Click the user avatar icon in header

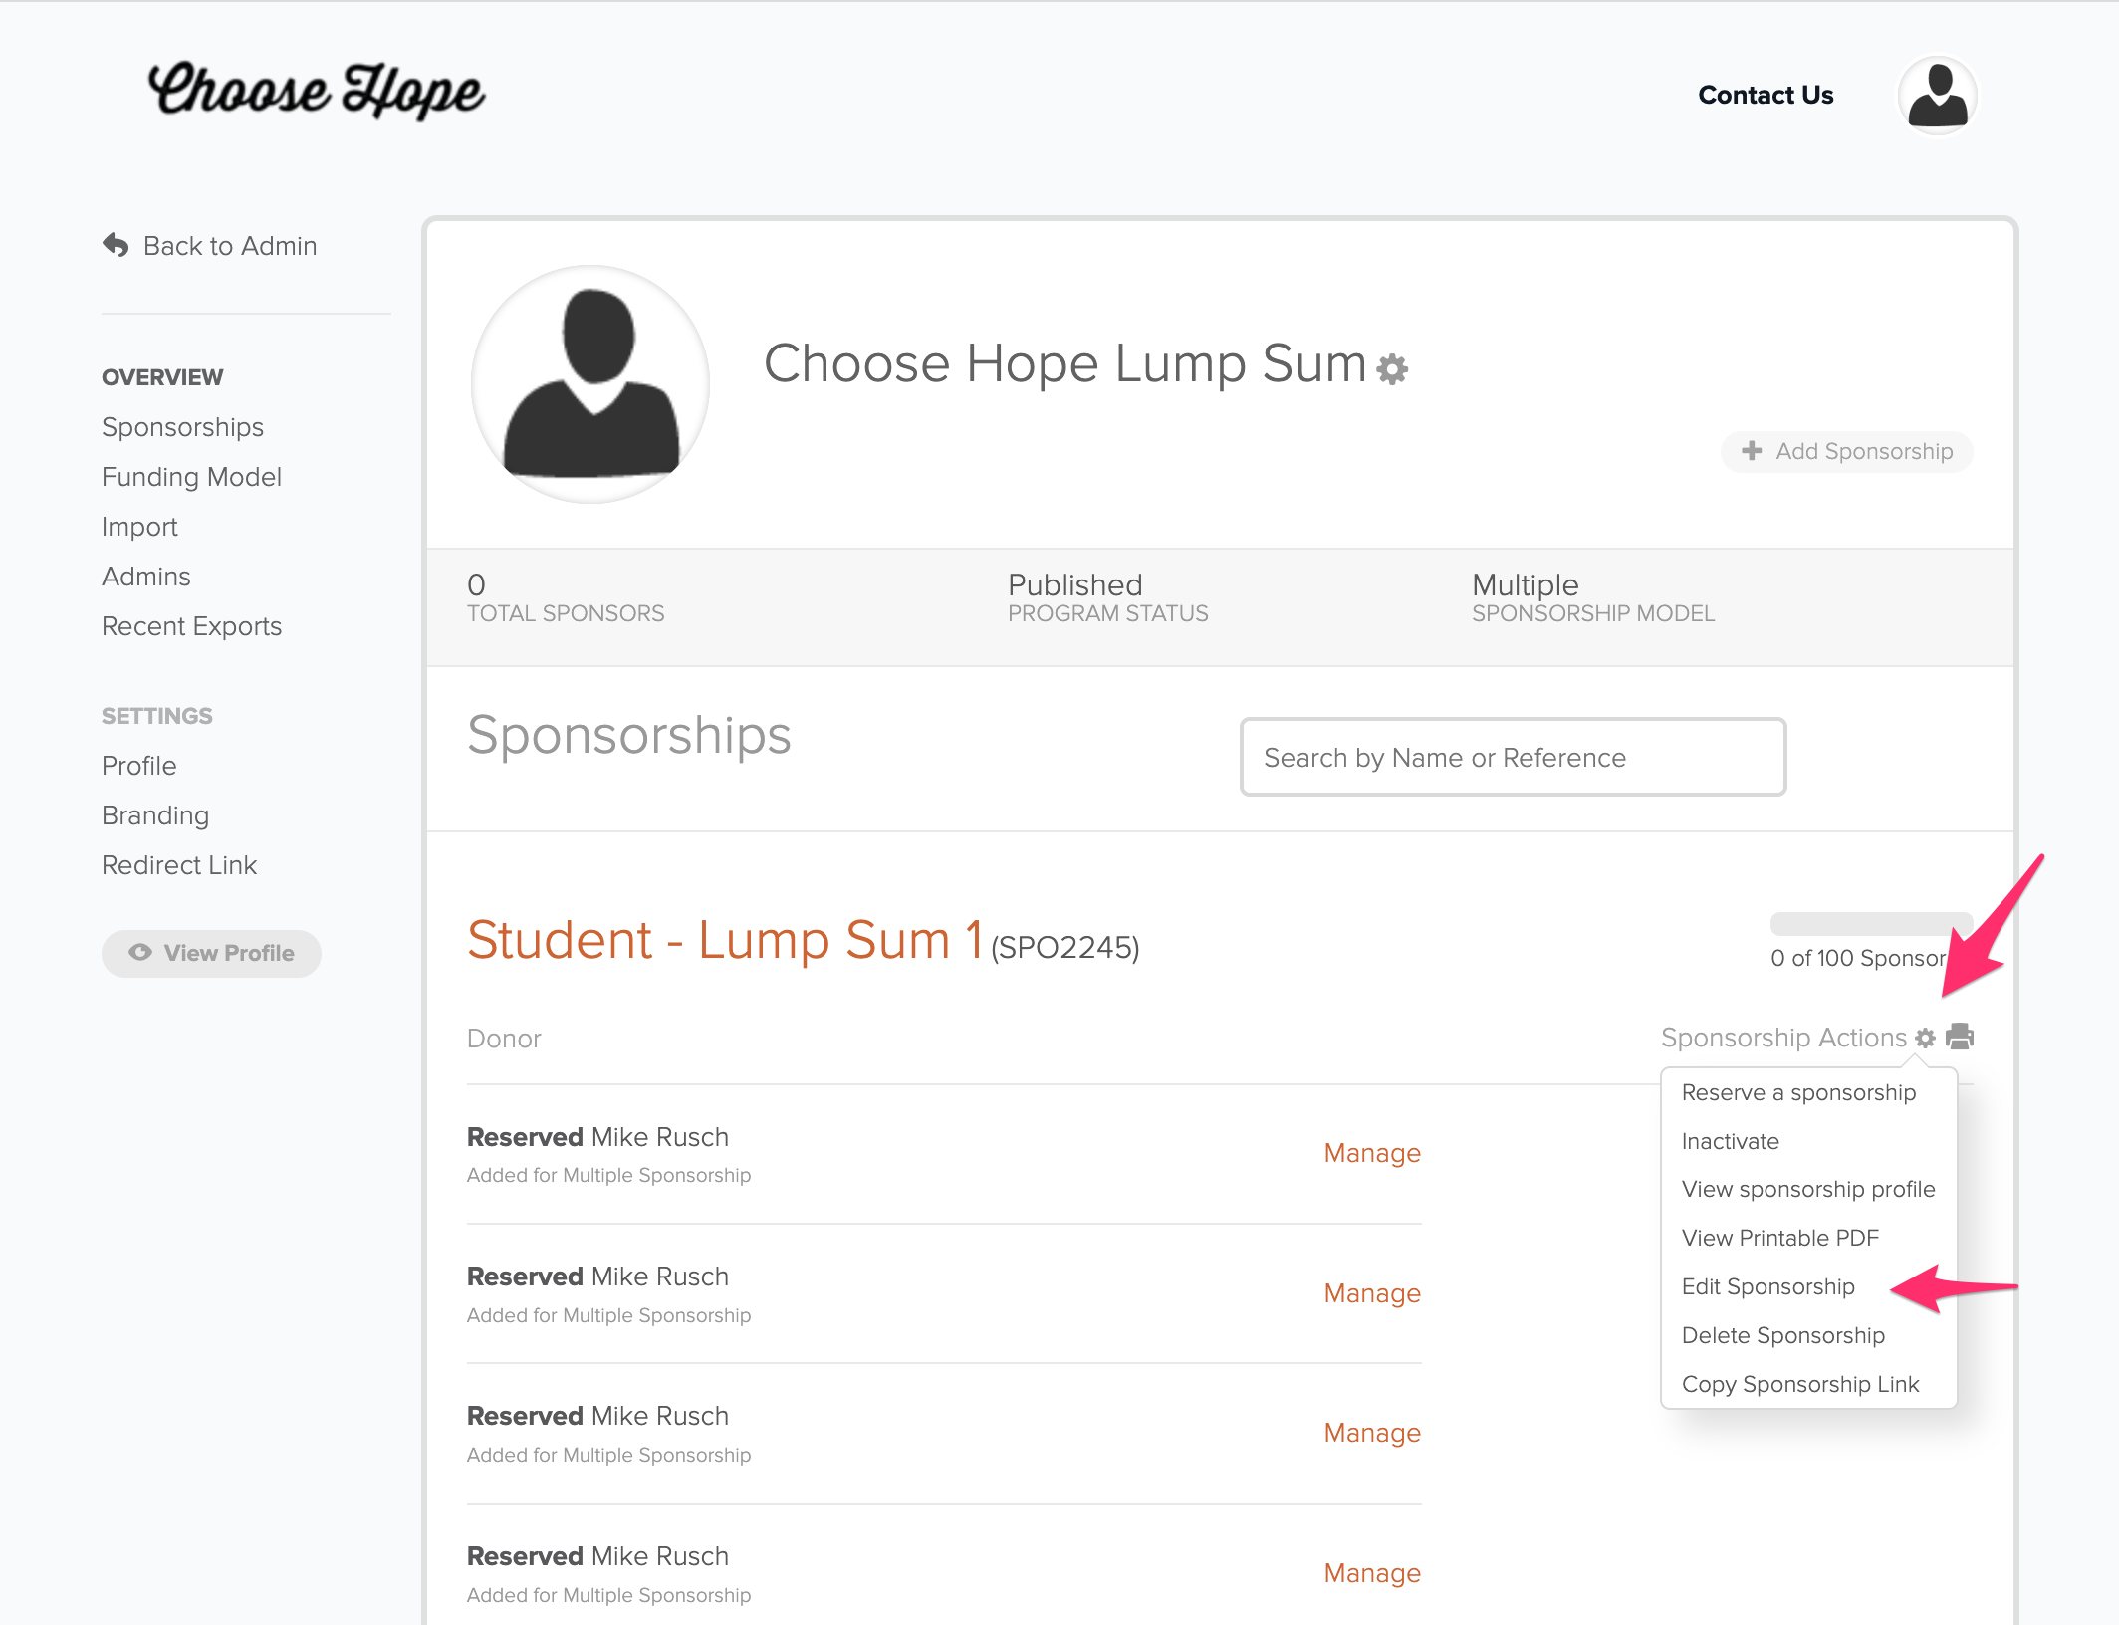click(x=1937, y=95)
